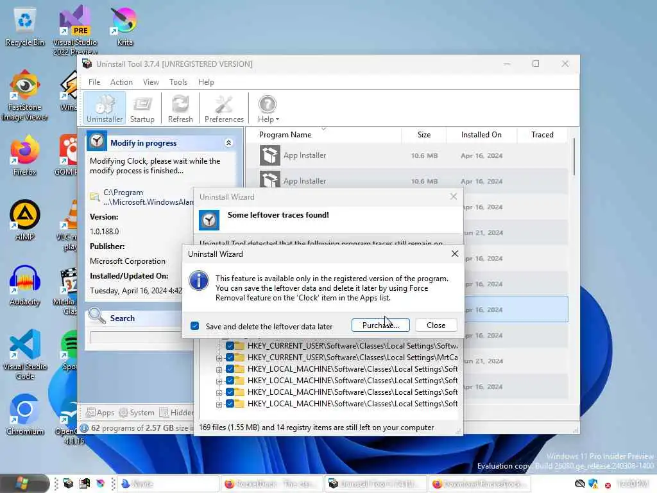Open AIMP desktop shortcut
Viewport: 657px width, 493px height.
click(25, 220)
